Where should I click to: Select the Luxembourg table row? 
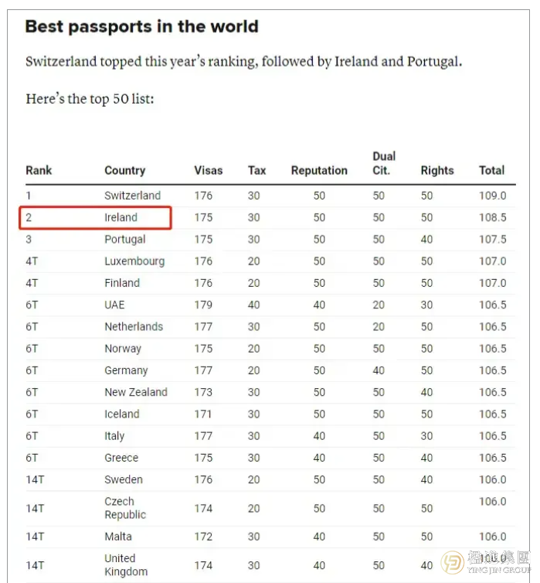click(270, 261)
